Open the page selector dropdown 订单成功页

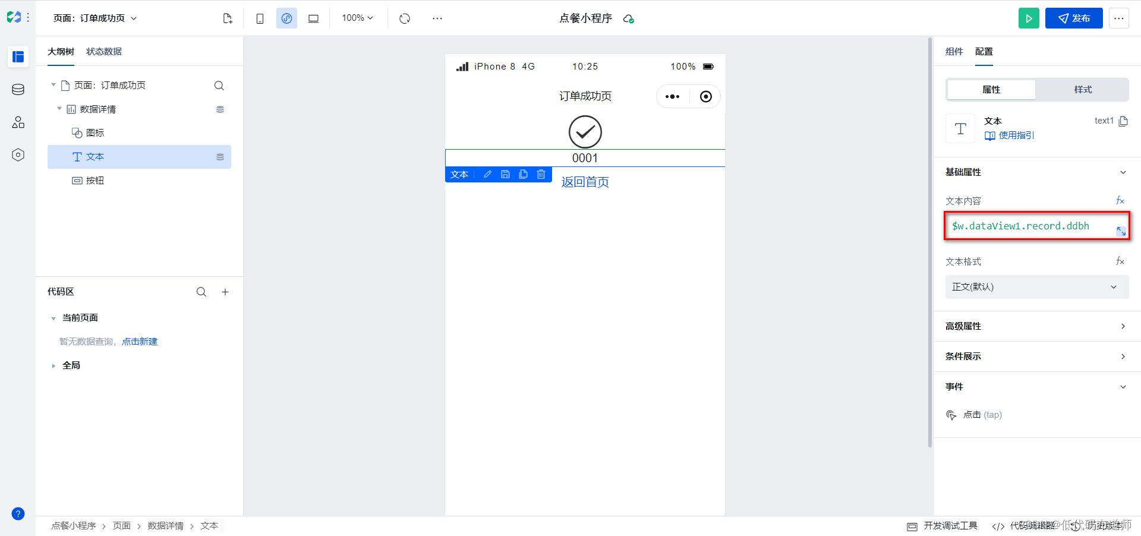pyautogui.click(x=95, y=18)
